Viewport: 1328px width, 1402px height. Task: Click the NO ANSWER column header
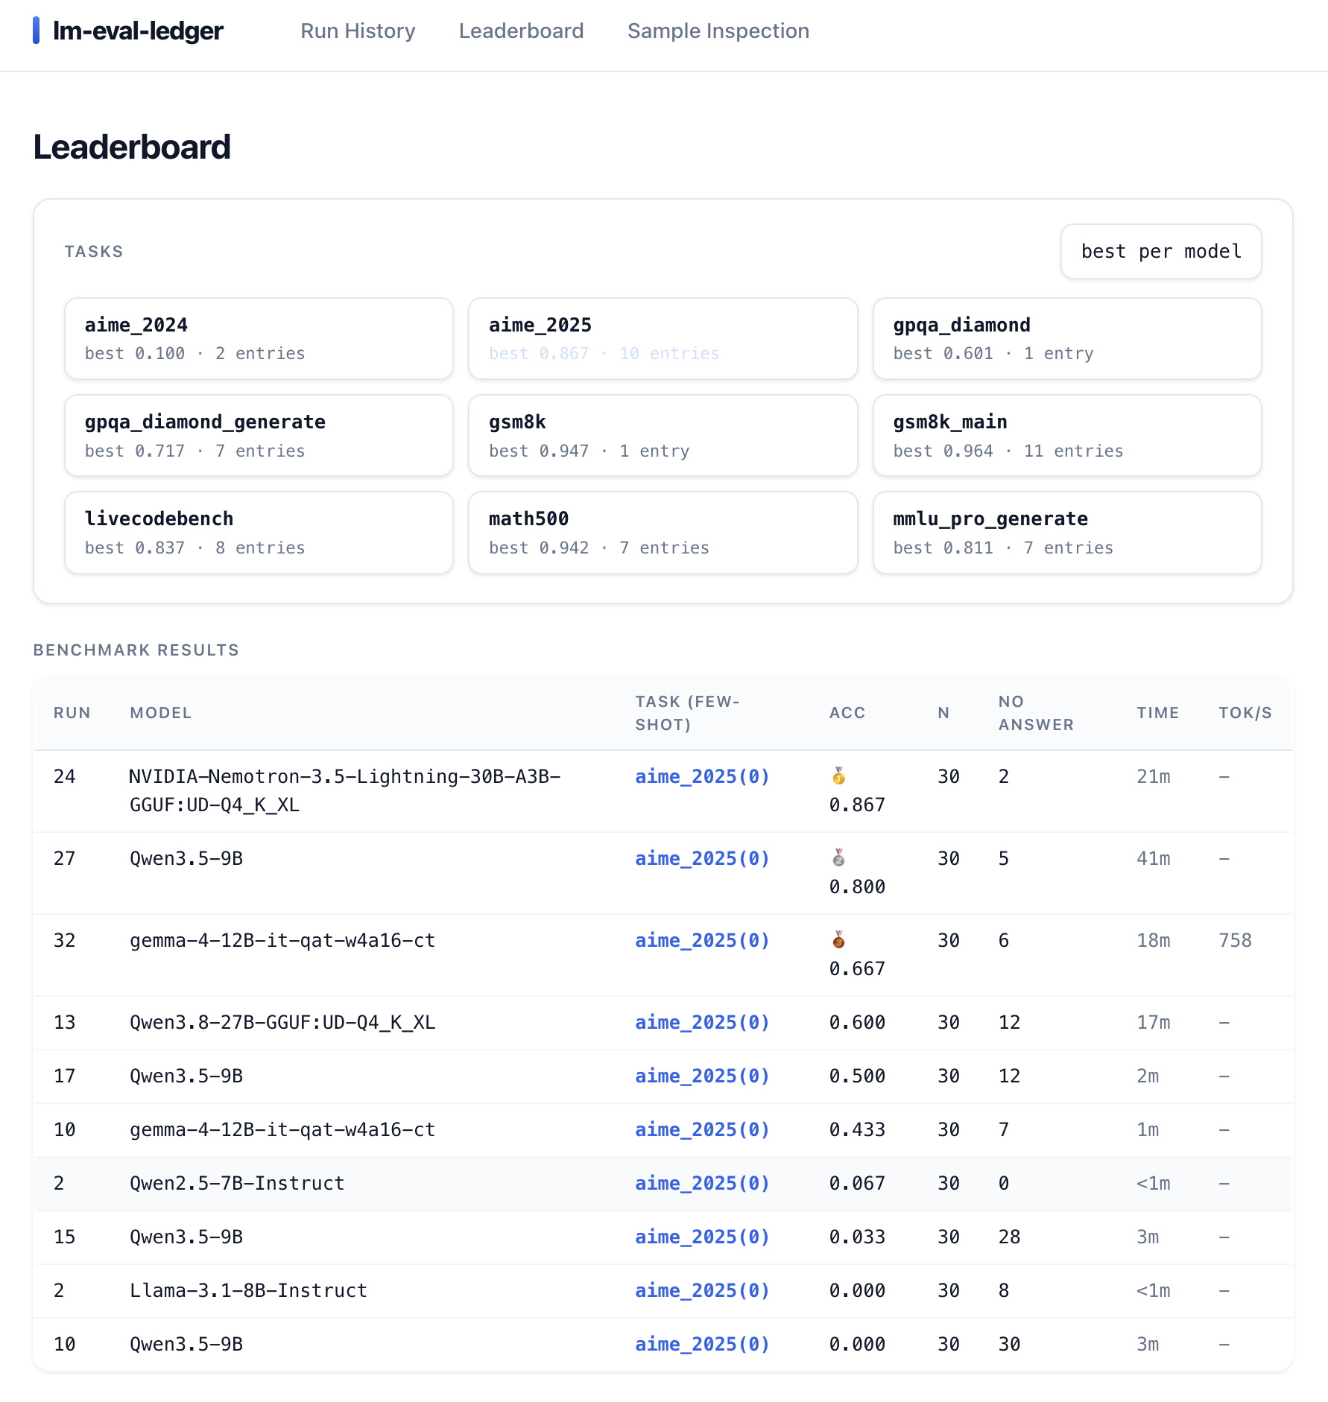click(x=1036, y=713)
